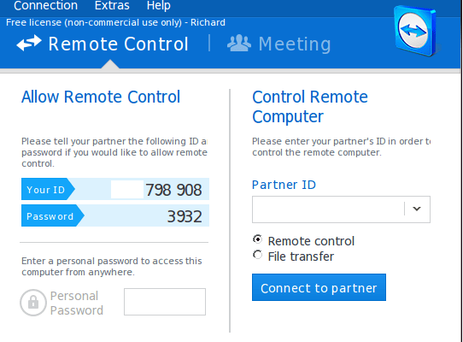The image size is (463, 342).
Task: Click the TeamViewer logo icon
Action: (x=416, y=31)
